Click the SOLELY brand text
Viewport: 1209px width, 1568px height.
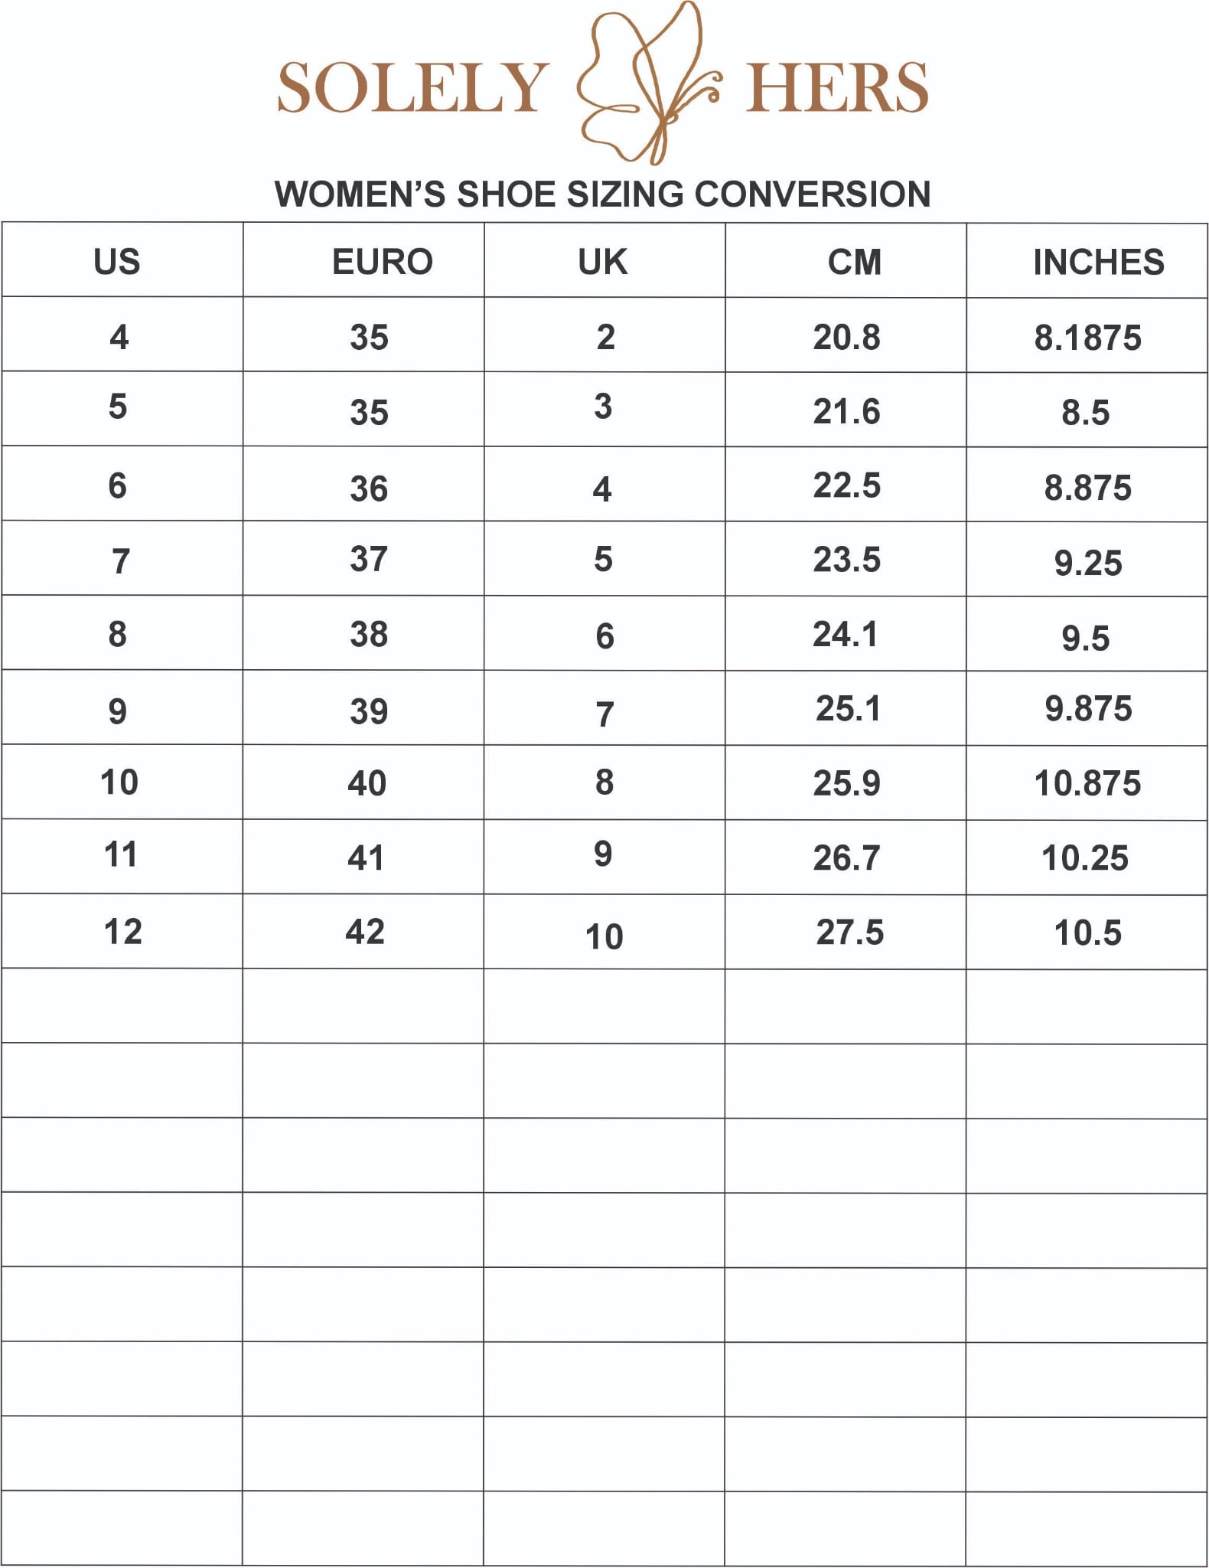point(412,88)
